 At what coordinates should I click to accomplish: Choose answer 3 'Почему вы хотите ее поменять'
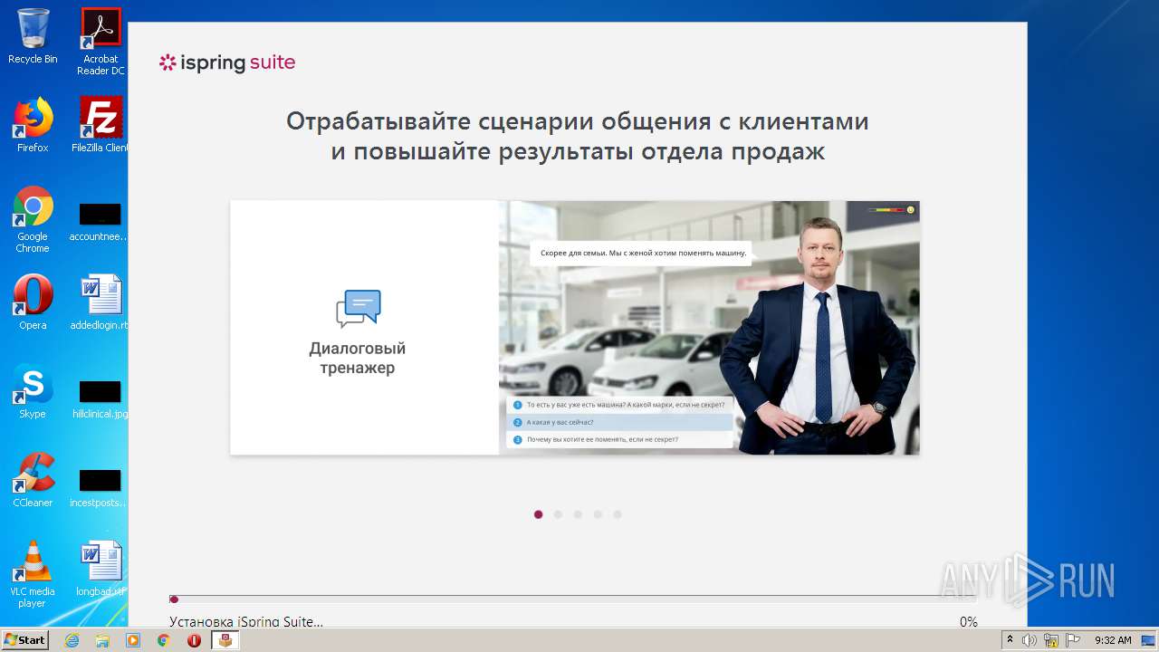pyautogui.click(x=619, y=439)
